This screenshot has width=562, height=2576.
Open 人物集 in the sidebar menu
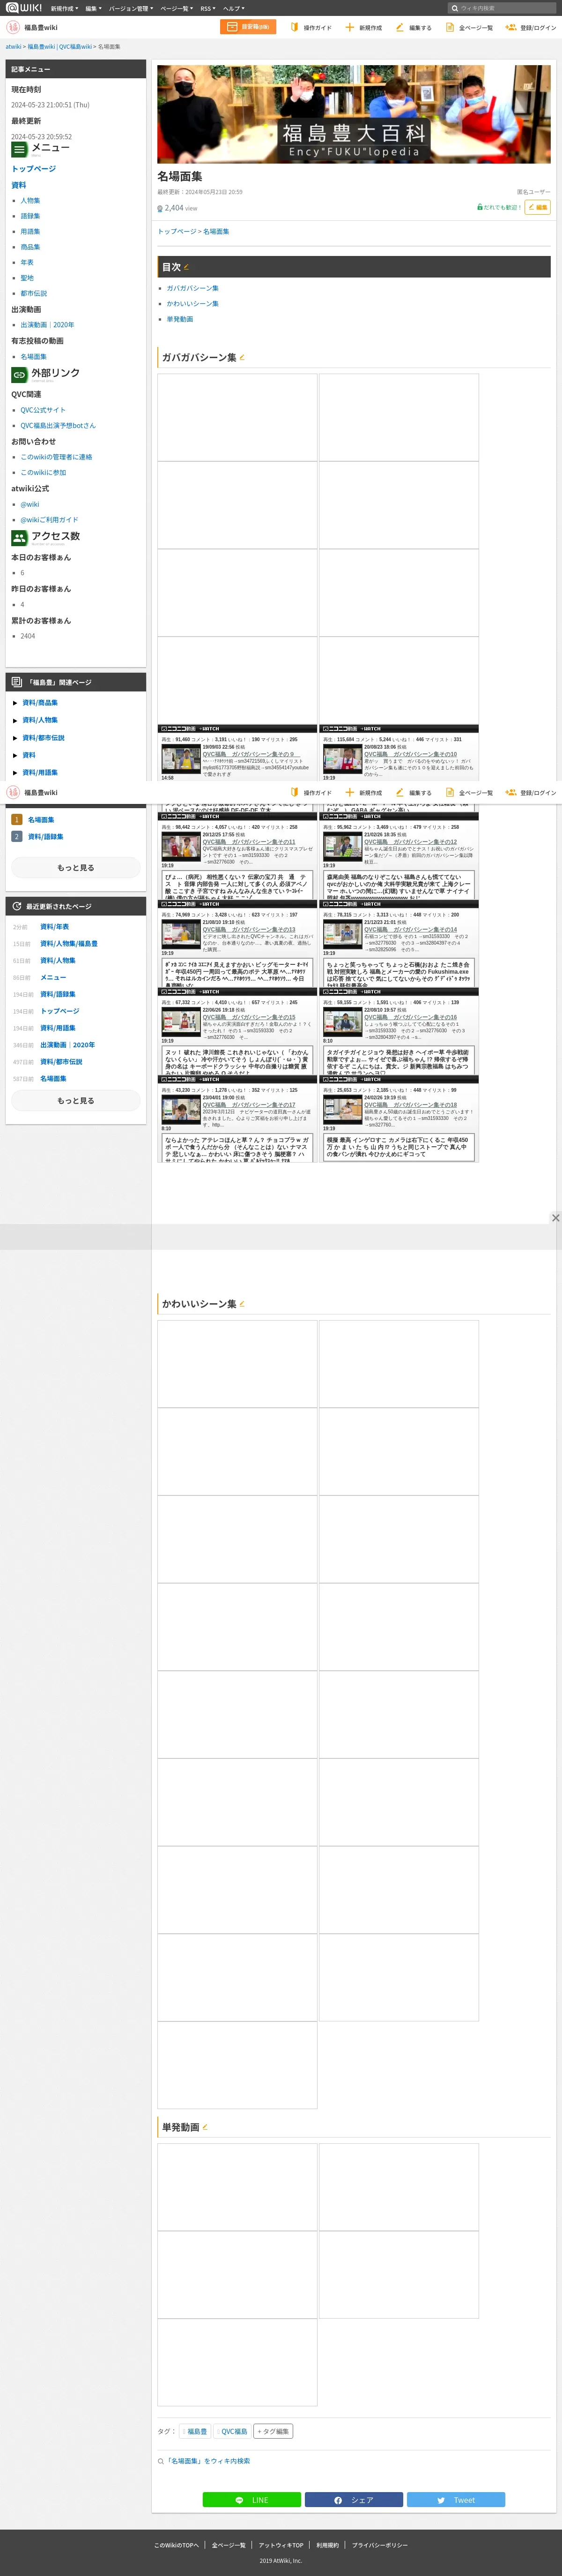(x=31, y=201)
